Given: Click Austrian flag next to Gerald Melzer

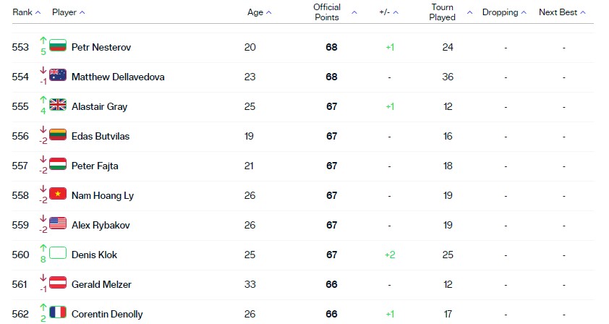Looking at the screenshot, I should pos(58,283).
